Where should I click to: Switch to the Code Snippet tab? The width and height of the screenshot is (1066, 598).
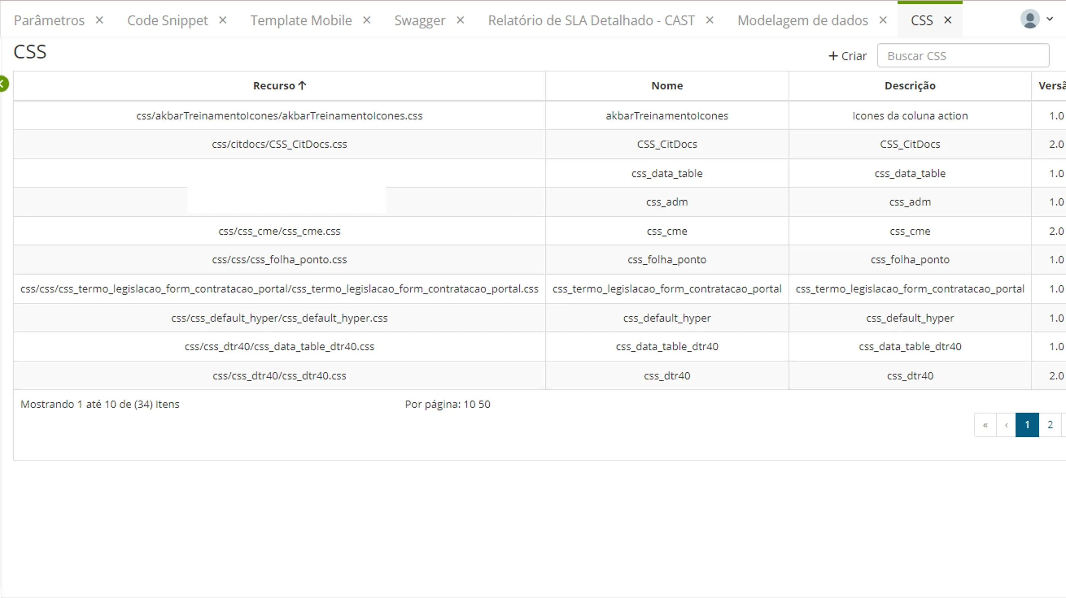click(168, 20)
